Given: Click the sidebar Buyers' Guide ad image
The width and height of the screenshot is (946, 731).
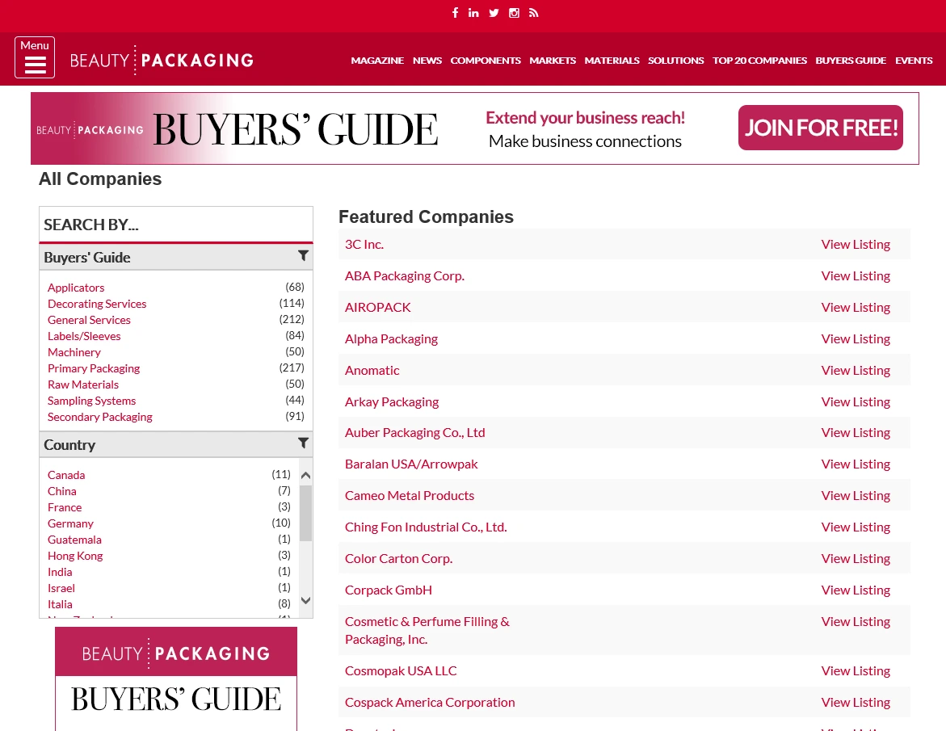Looking at the screenshot, I should coord(176,678).
